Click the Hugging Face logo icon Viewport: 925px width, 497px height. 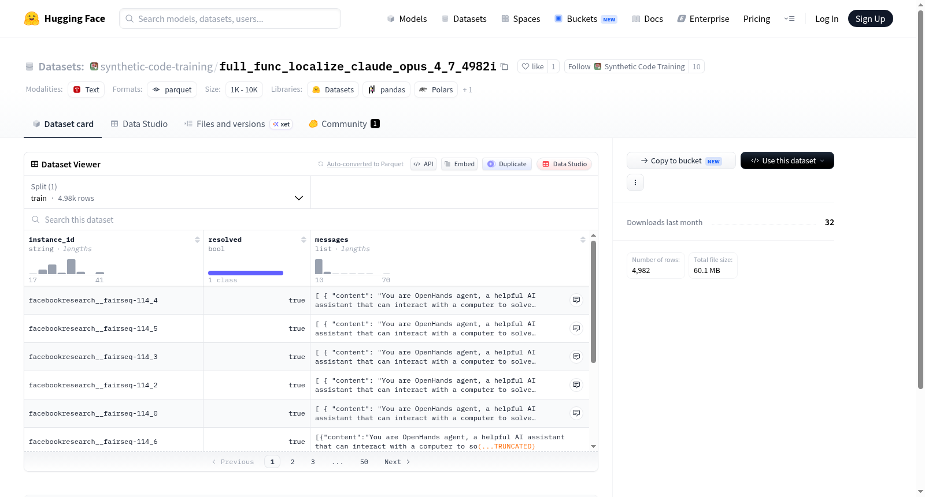32,18
